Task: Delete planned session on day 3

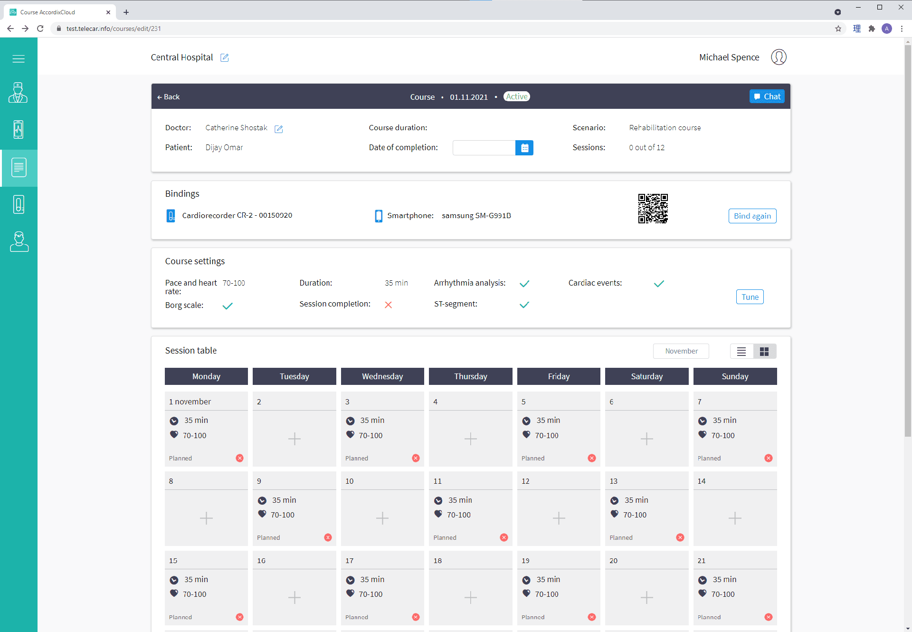Action: click(416, 458)
